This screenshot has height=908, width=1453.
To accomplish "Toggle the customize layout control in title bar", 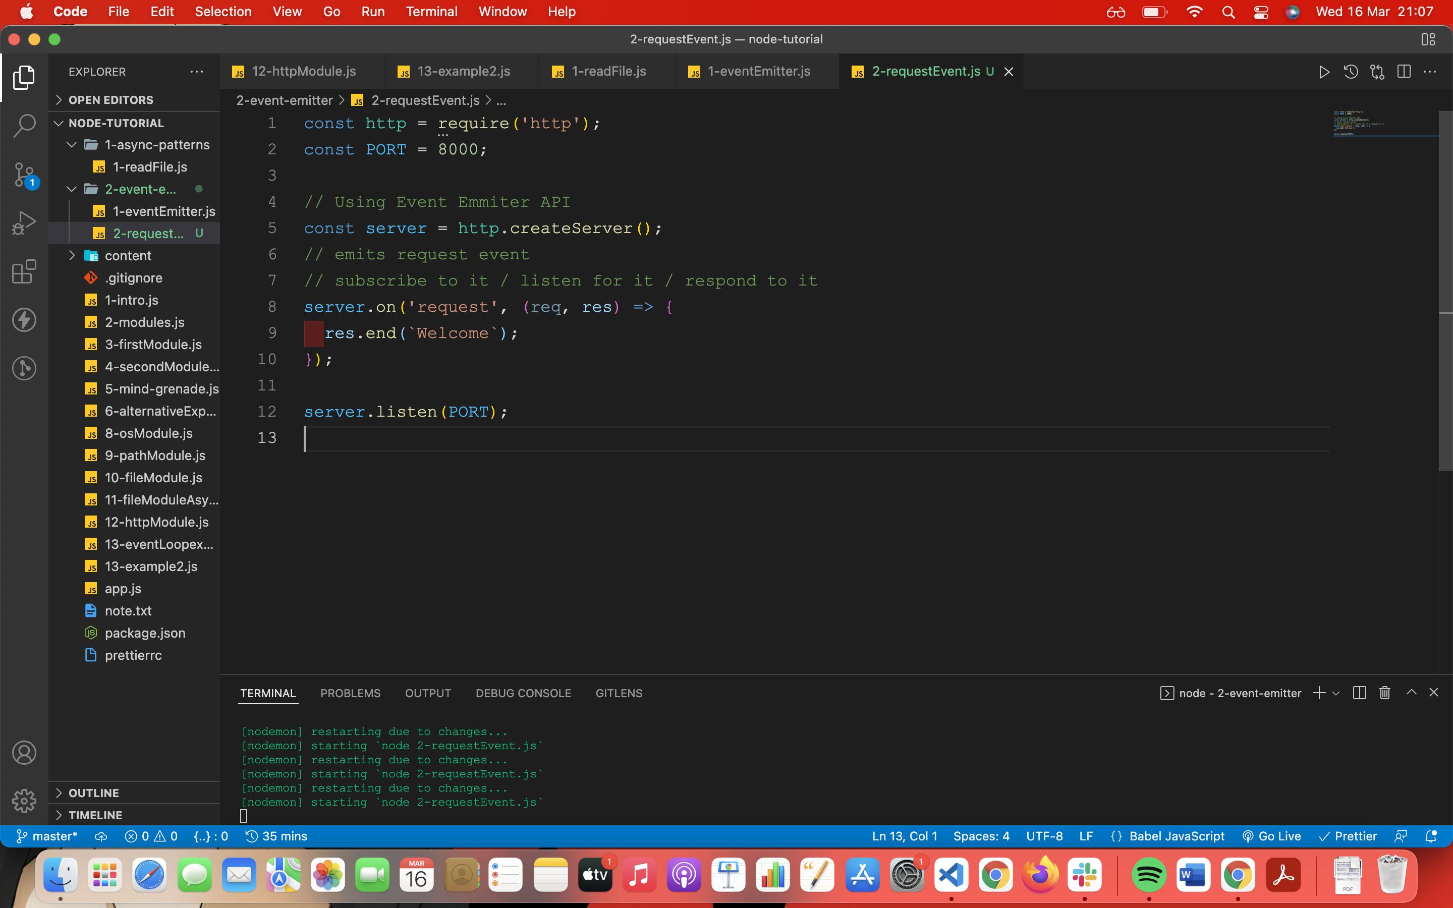I will [1428, 40].
